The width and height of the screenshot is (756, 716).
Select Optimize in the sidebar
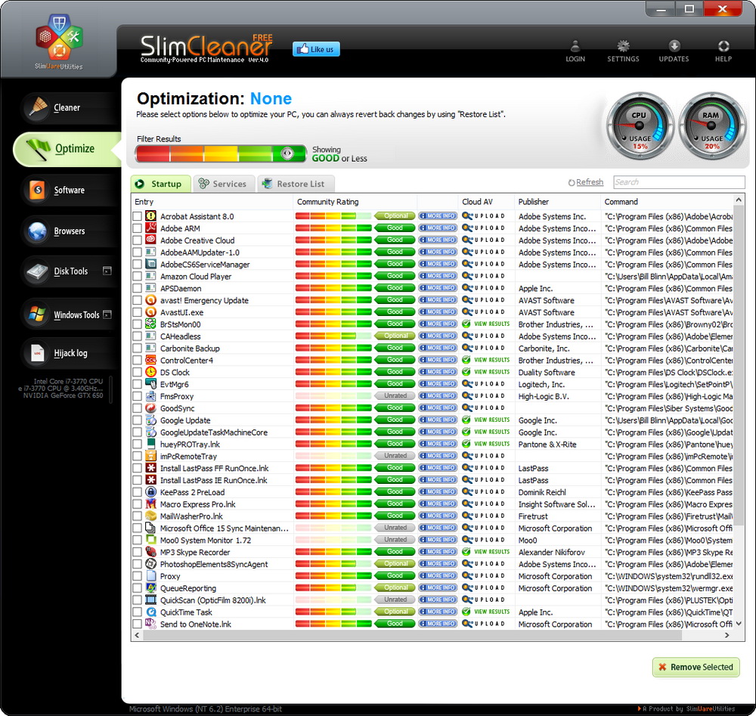pos(67,148)
